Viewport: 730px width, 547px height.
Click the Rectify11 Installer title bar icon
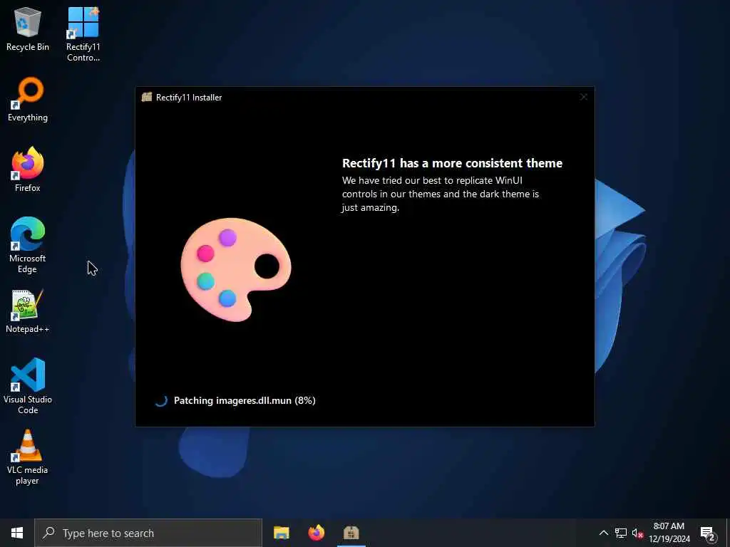click(147, 97)
